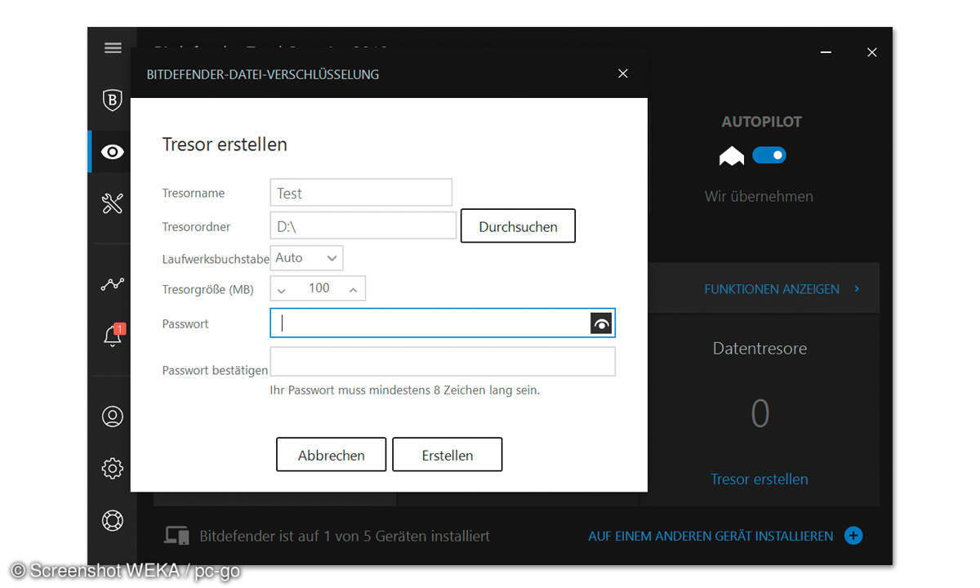980x588 pixels.
Task: Click the Passwort bestätigen input field
Action: tap(443, 362)
